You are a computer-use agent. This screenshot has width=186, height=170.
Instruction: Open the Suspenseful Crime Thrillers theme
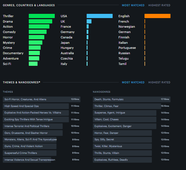coord(21,153)
